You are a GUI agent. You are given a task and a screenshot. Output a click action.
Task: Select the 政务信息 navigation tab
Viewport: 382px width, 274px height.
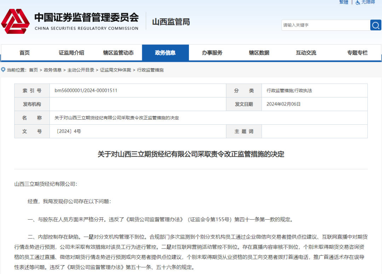[166, 53]
